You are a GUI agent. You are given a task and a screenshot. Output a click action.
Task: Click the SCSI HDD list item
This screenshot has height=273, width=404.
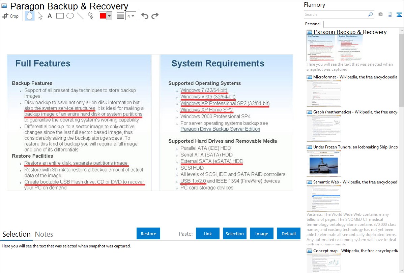[x=192, y=168]
